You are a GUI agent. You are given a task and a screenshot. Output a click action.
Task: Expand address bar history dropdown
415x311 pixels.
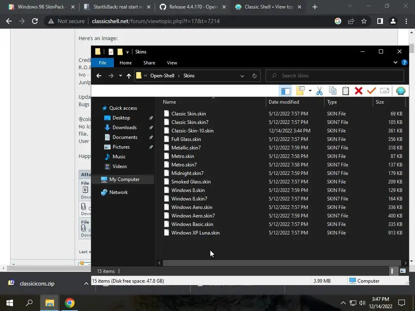coord(242,76)
